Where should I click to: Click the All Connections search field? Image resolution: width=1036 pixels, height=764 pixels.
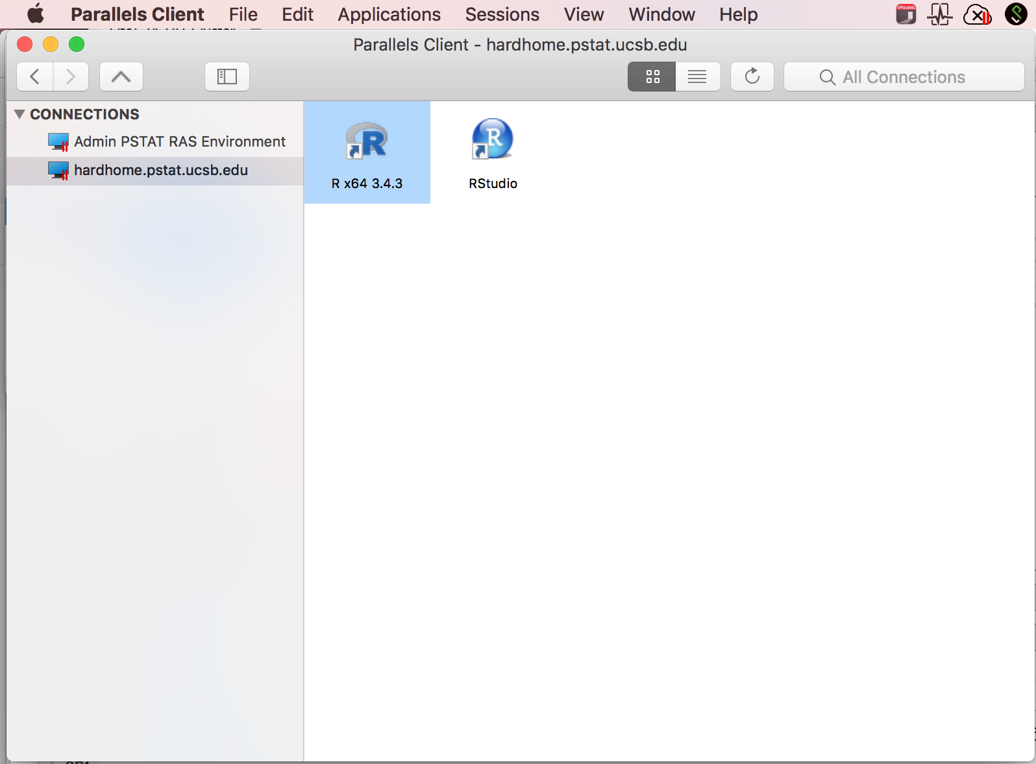click(904, 77)
